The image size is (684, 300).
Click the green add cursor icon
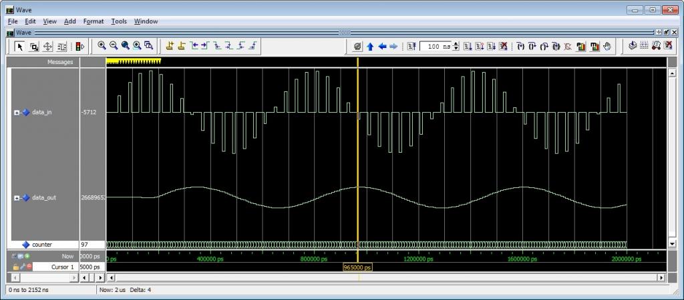coord(27,256)
